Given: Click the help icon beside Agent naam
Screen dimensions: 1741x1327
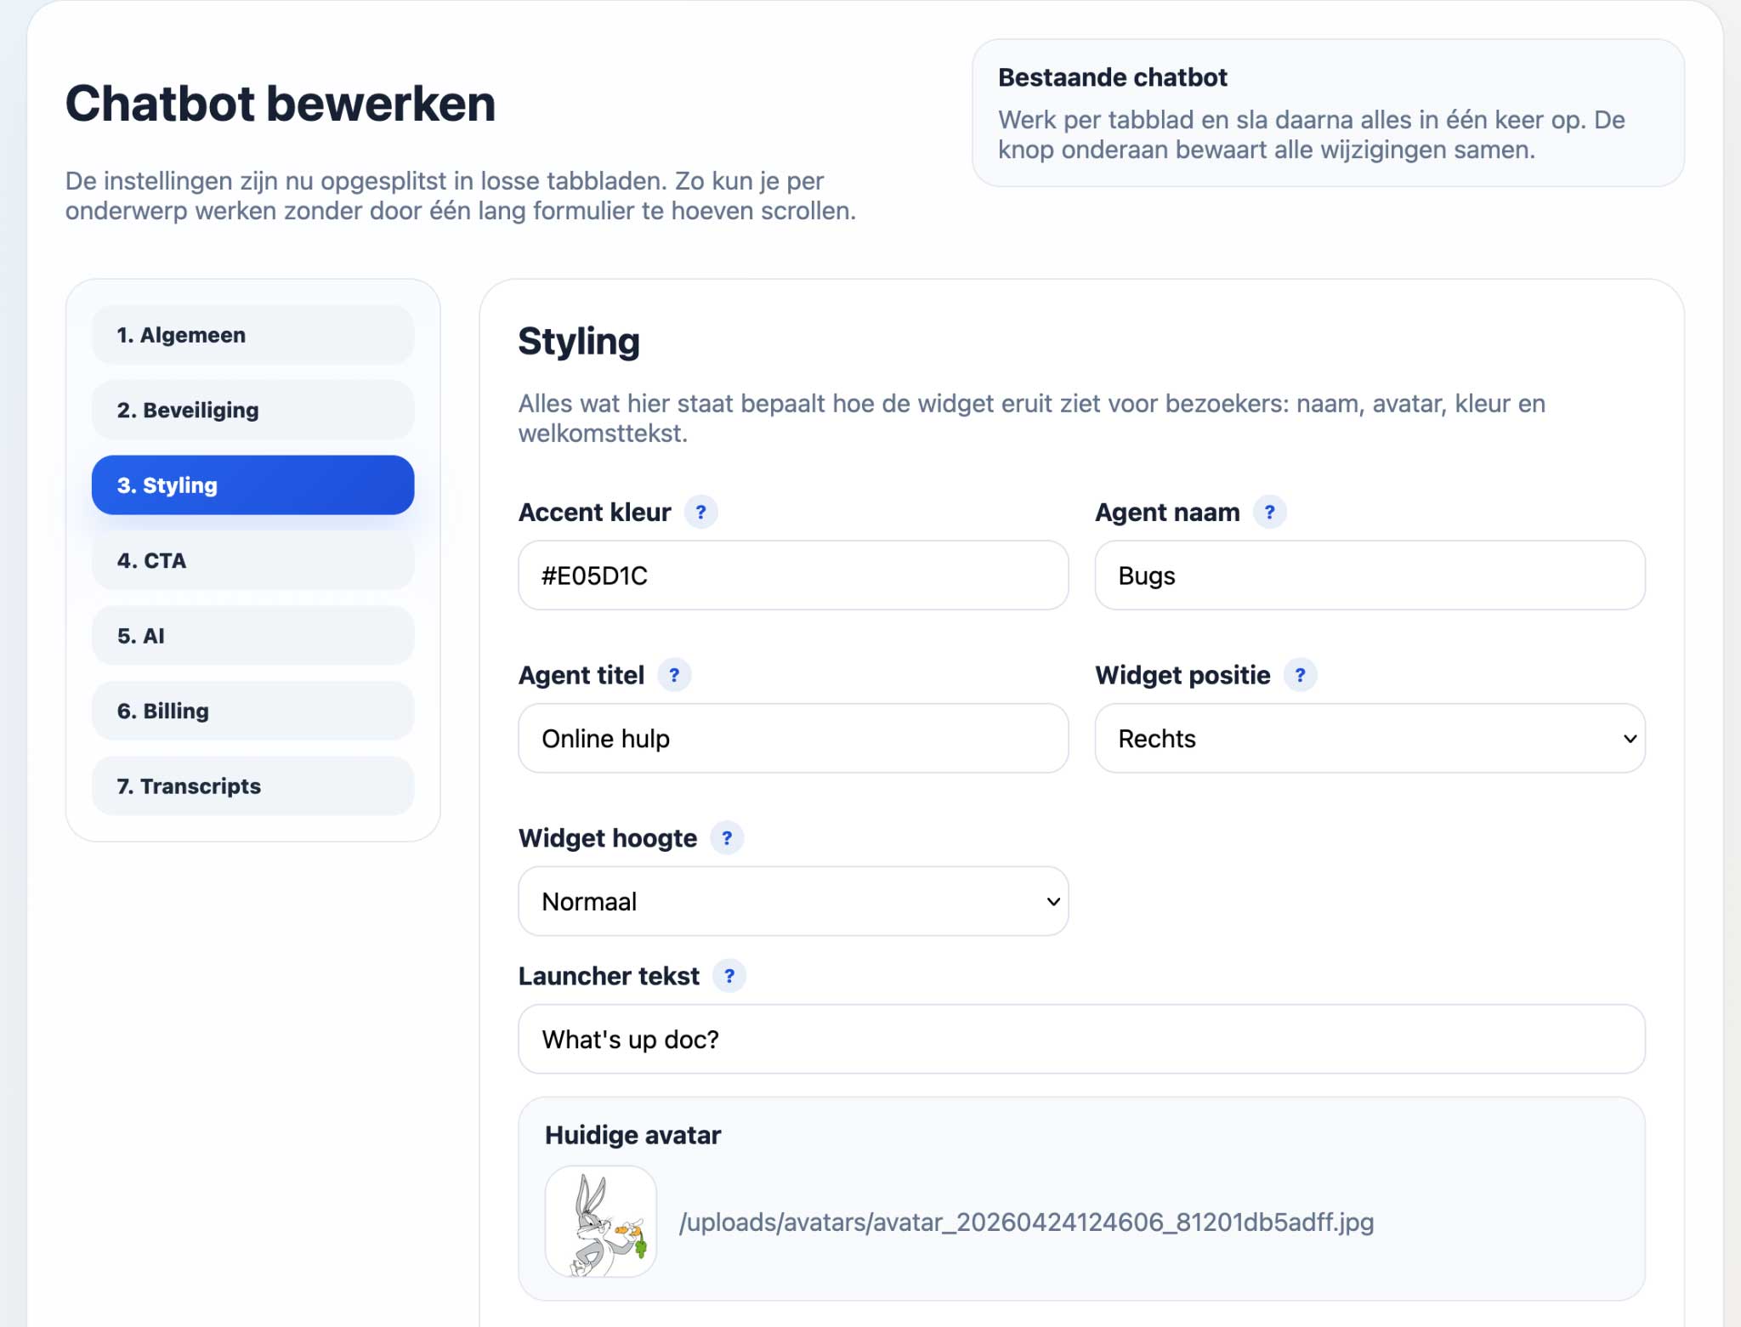Looking at the screenshot, I should coord(1269,513).
